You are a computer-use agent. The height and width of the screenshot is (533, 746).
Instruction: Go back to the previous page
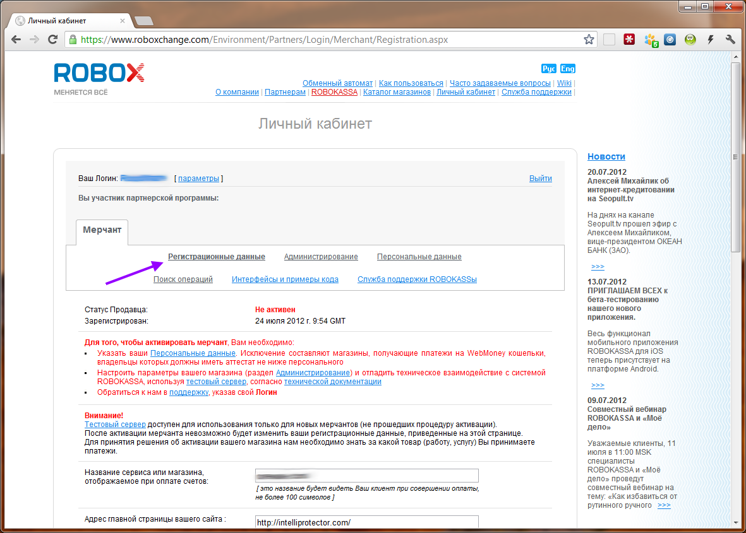click(16, 40)
